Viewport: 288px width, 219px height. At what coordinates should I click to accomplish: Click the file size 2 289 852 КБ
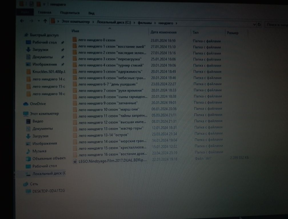(x=239, y=158)
